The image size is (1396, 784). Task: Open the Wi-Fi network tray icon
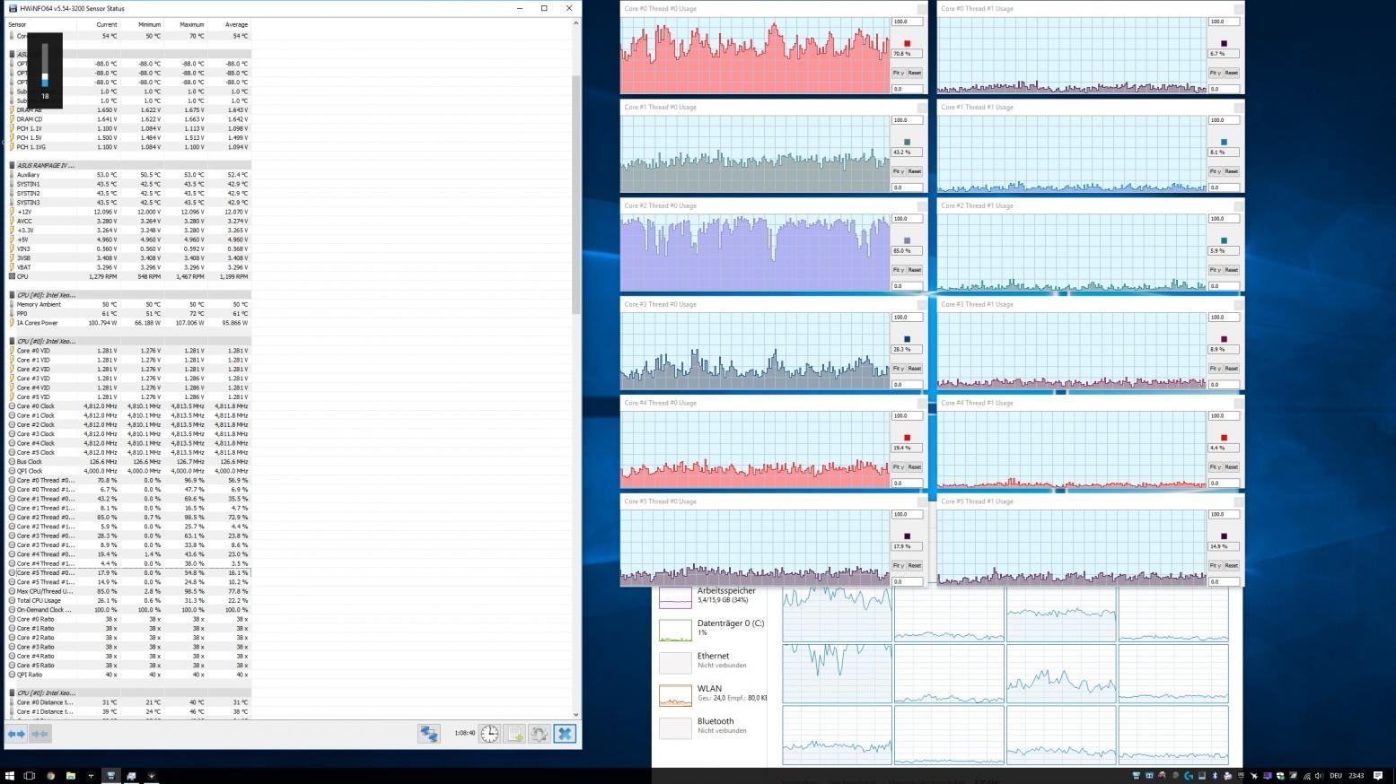(x=1307, y=775)
